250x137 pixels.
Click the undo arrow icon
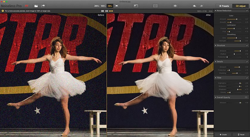click(x=195, y=6)
